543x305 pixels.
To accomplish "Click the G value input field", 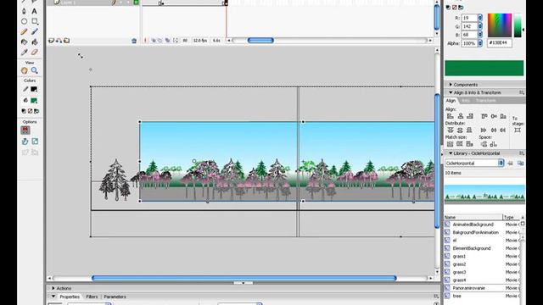I will click(469, 26).
